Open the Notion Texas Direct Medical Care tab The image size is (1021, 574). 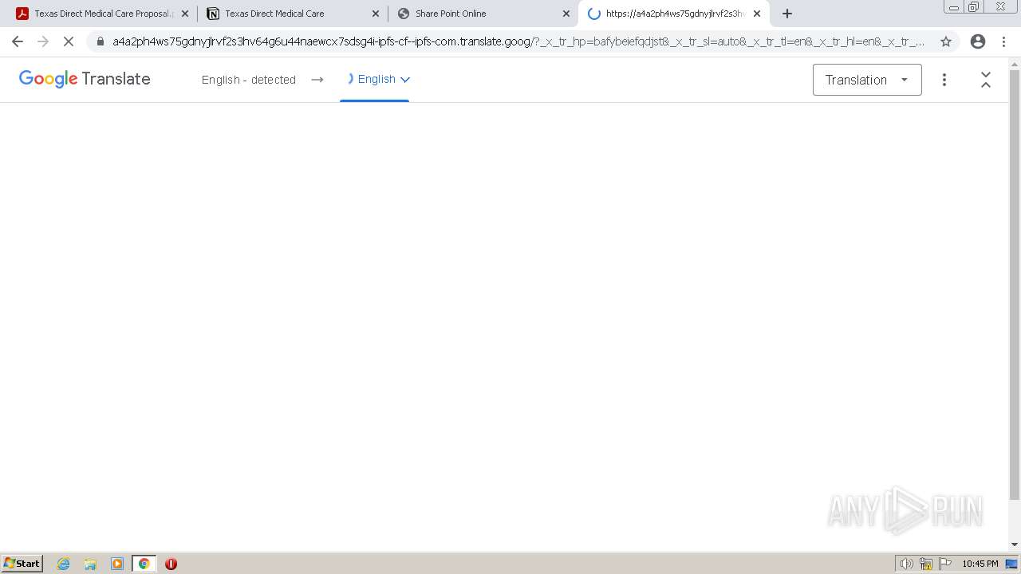tap(274, 14)
